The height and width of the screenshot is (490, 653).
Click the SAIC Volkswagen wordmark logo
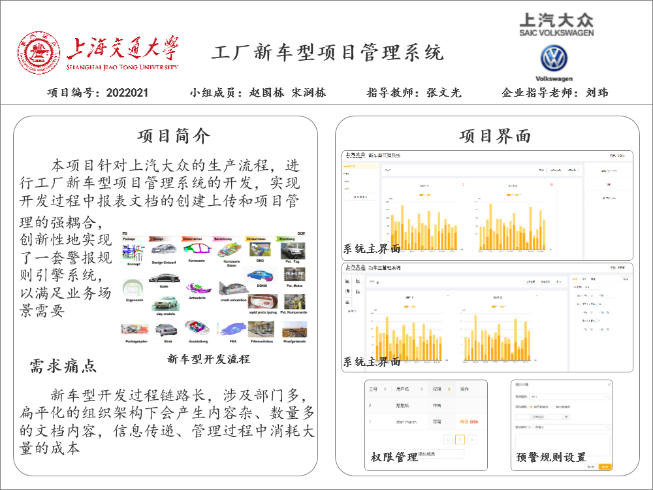point(556,24)
